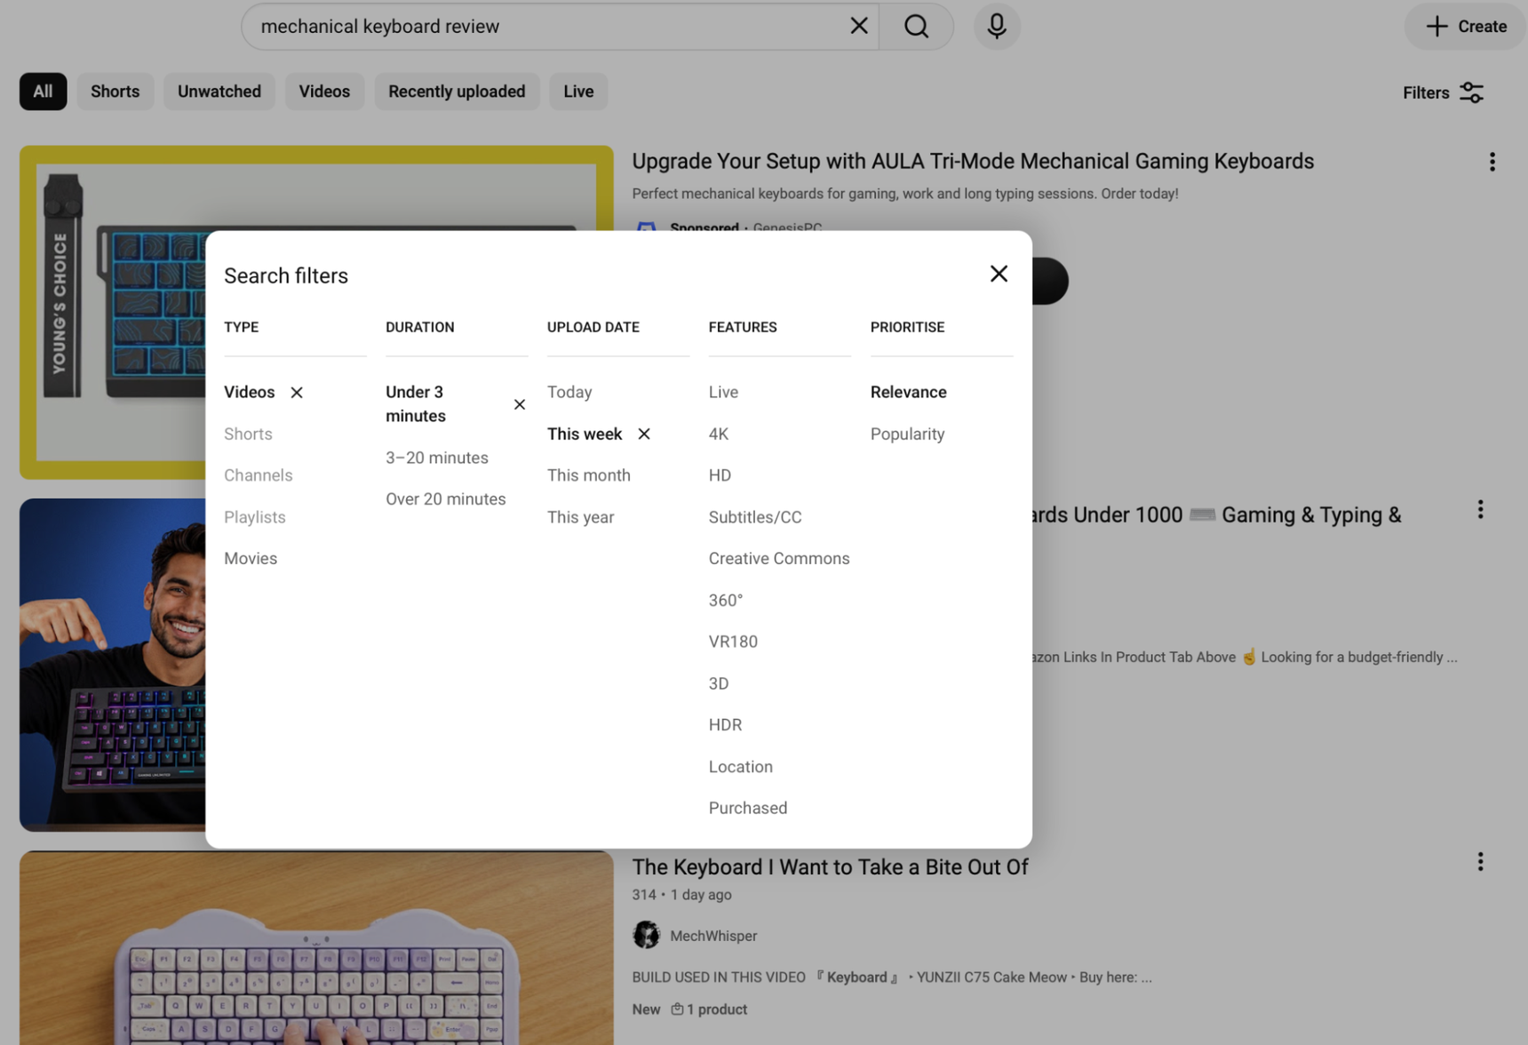
Task: Choose the Shorts type filter in the dialog
Action: pos(248,434)
